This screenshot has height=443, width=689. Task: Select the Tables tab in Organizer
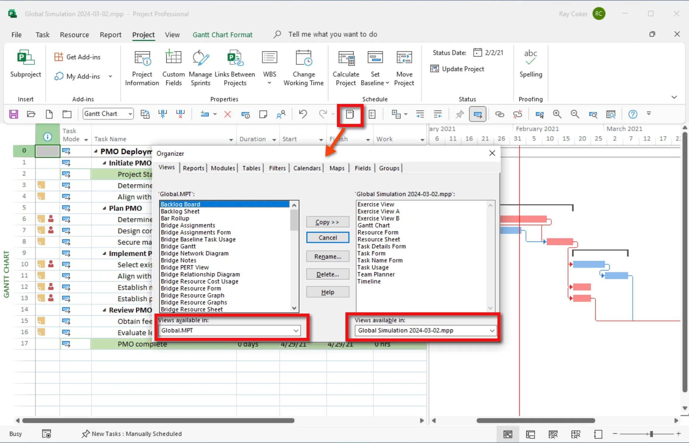click(251, 168)
